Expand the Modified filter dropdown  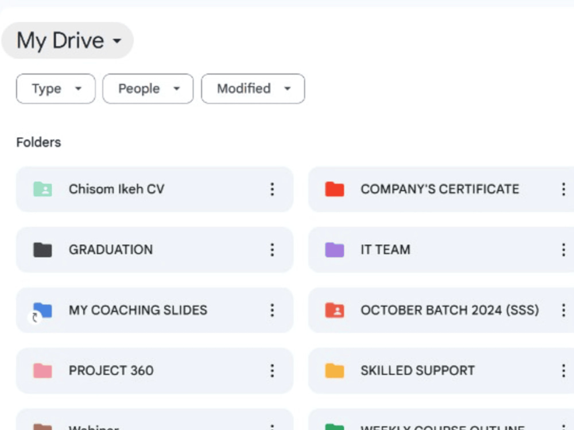coord(253,89)
